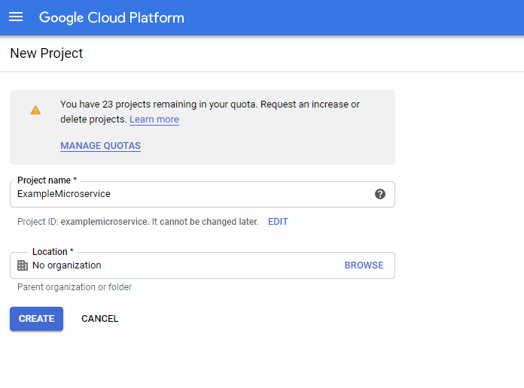
Task: Open MANAGE QUOTAS link
Action: tap(100, 146)
